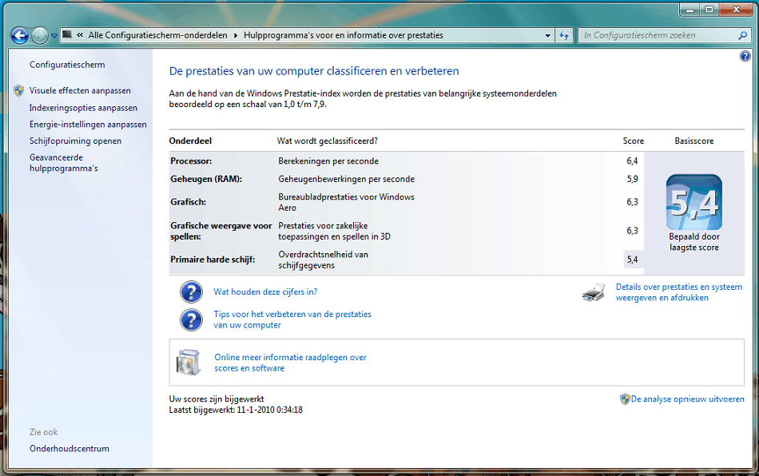Screen dimensions: 759x476
Task: Run 'De analyse opnieuw uitvoeren'
Action: click(x=688, y=399)
